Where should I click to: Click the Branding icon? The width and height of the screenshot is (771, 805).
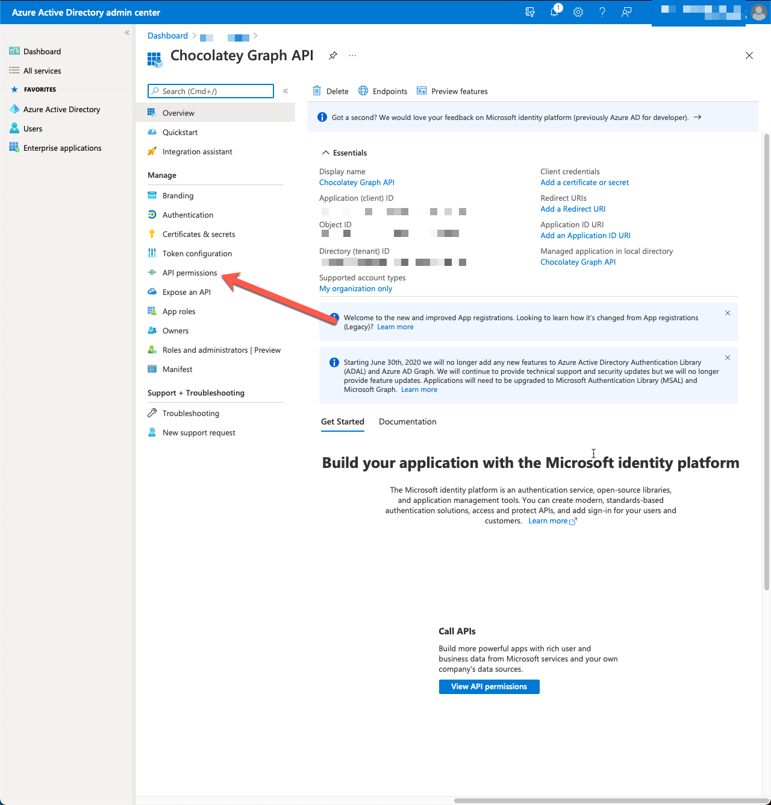point(152,195)
